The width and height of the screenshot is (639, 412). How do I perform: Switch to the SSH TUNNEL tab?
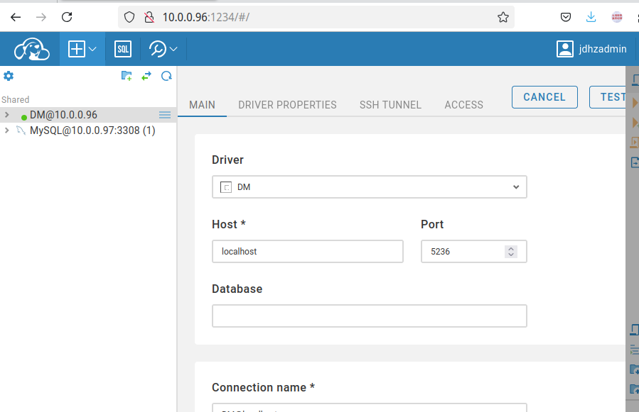pos(390,105)
